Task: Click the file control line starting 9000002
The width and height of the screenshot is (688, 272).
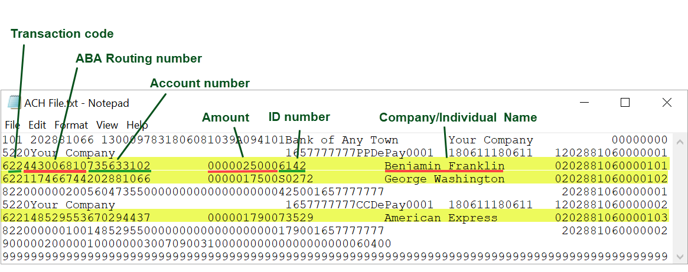Action: 197,244
